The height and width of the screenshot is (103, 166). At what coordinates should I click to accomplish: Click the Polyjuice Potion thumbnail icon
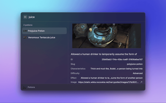click(25, 31)
